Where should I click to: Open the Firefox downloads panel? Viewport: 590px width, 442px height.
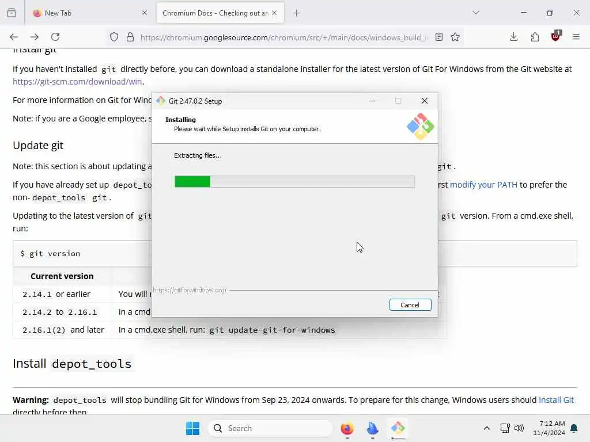pyautogui.click(x=513, y=37)
